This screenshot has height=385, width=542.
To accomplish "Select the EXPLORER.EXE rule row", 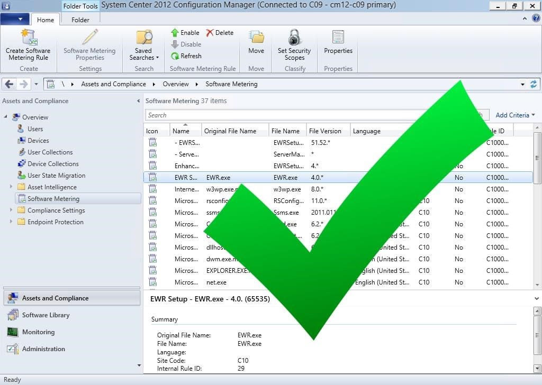I will pyautogui.click(x=338, y=270).
